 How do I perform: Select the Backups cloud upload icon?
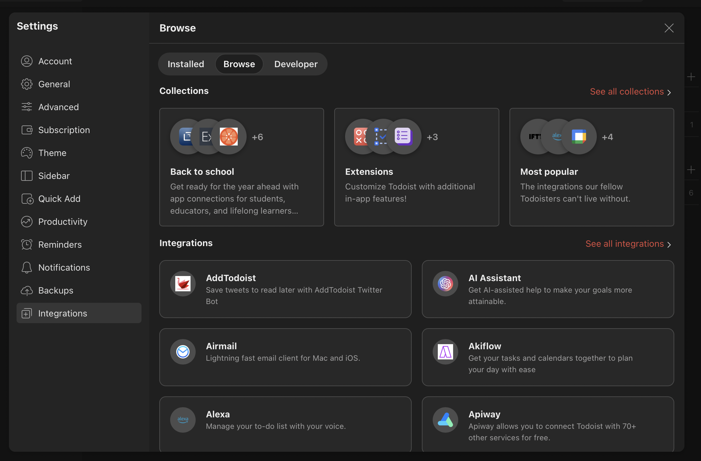27,290
